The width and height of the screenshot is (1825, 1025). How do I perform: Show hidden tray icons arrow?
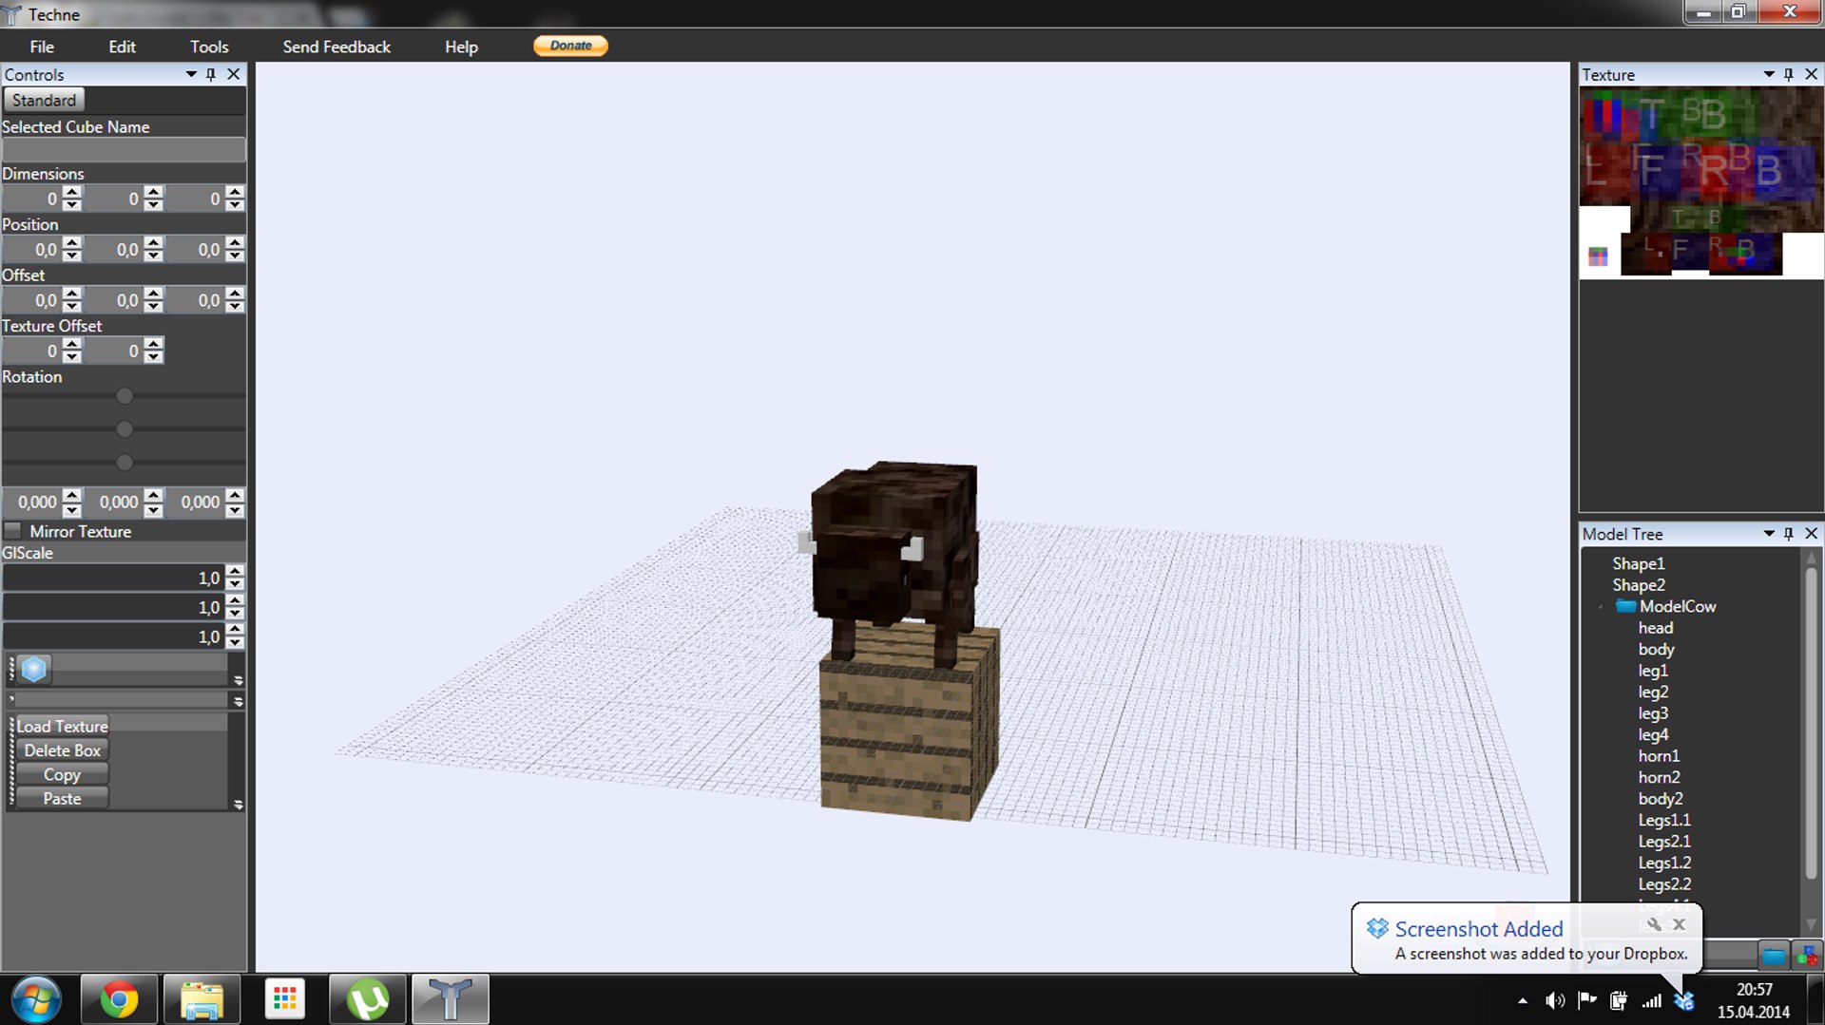pyautogui.click(x=1523, y=1001)
